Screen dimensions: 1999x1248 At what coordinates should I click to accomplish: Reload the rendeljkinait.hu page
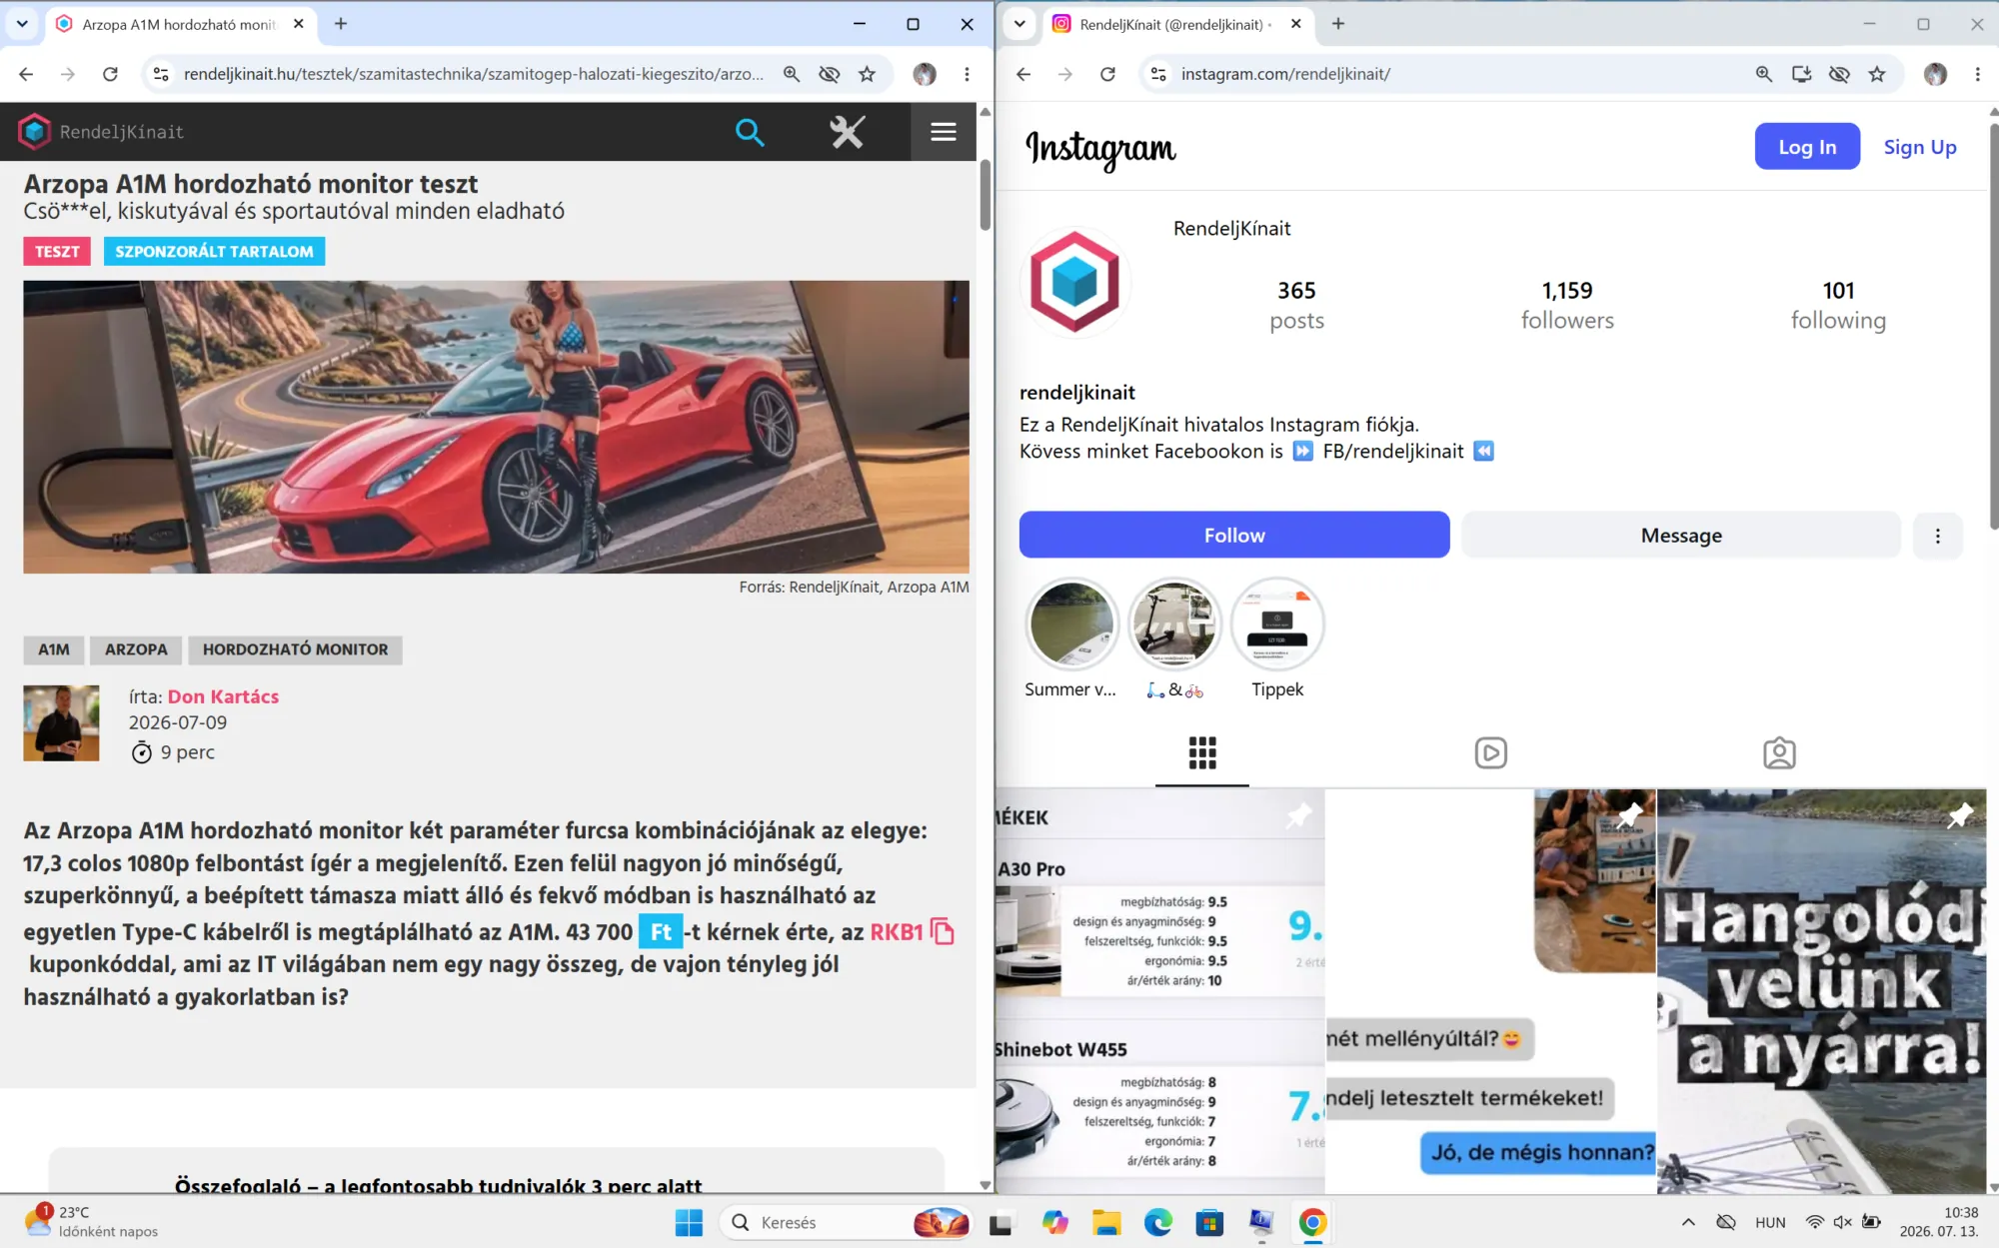(x=110, y=74)
